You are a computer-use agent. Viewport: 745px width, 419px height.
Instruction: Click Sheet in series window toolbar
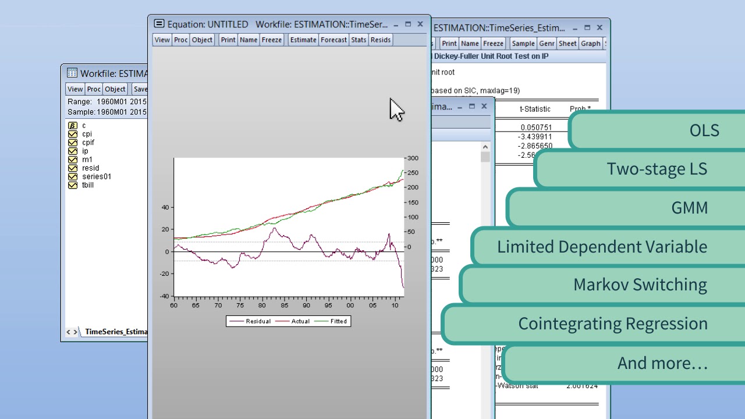567,44
